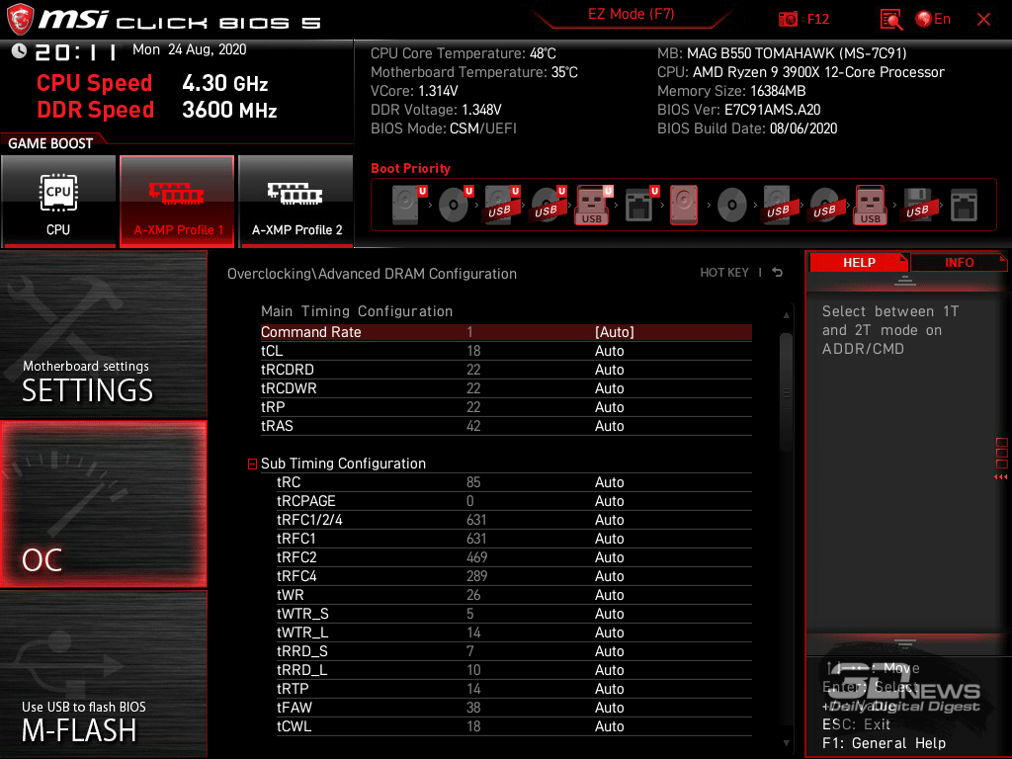Select the tFAW timing row
This screenshot has width=1012, height=759.
point(514,707)
